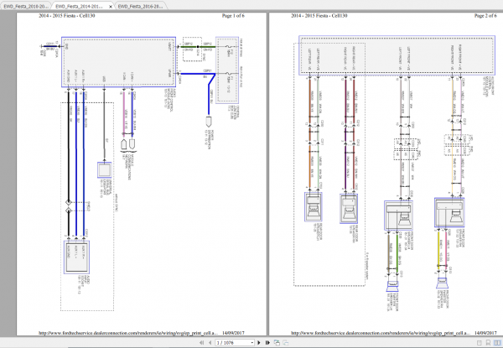Advance to the next page
The height and width of the screenshot is (348, 503).
(259, 342)
